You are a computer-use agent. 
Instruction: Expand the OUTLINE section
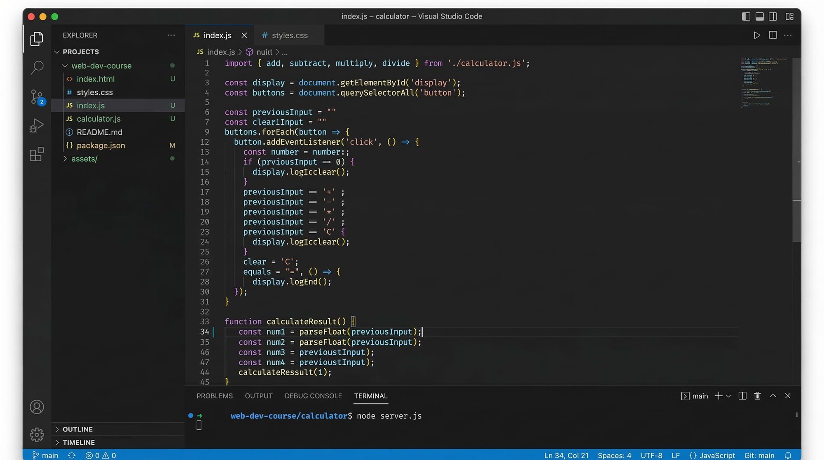click(x=77, y=429)
